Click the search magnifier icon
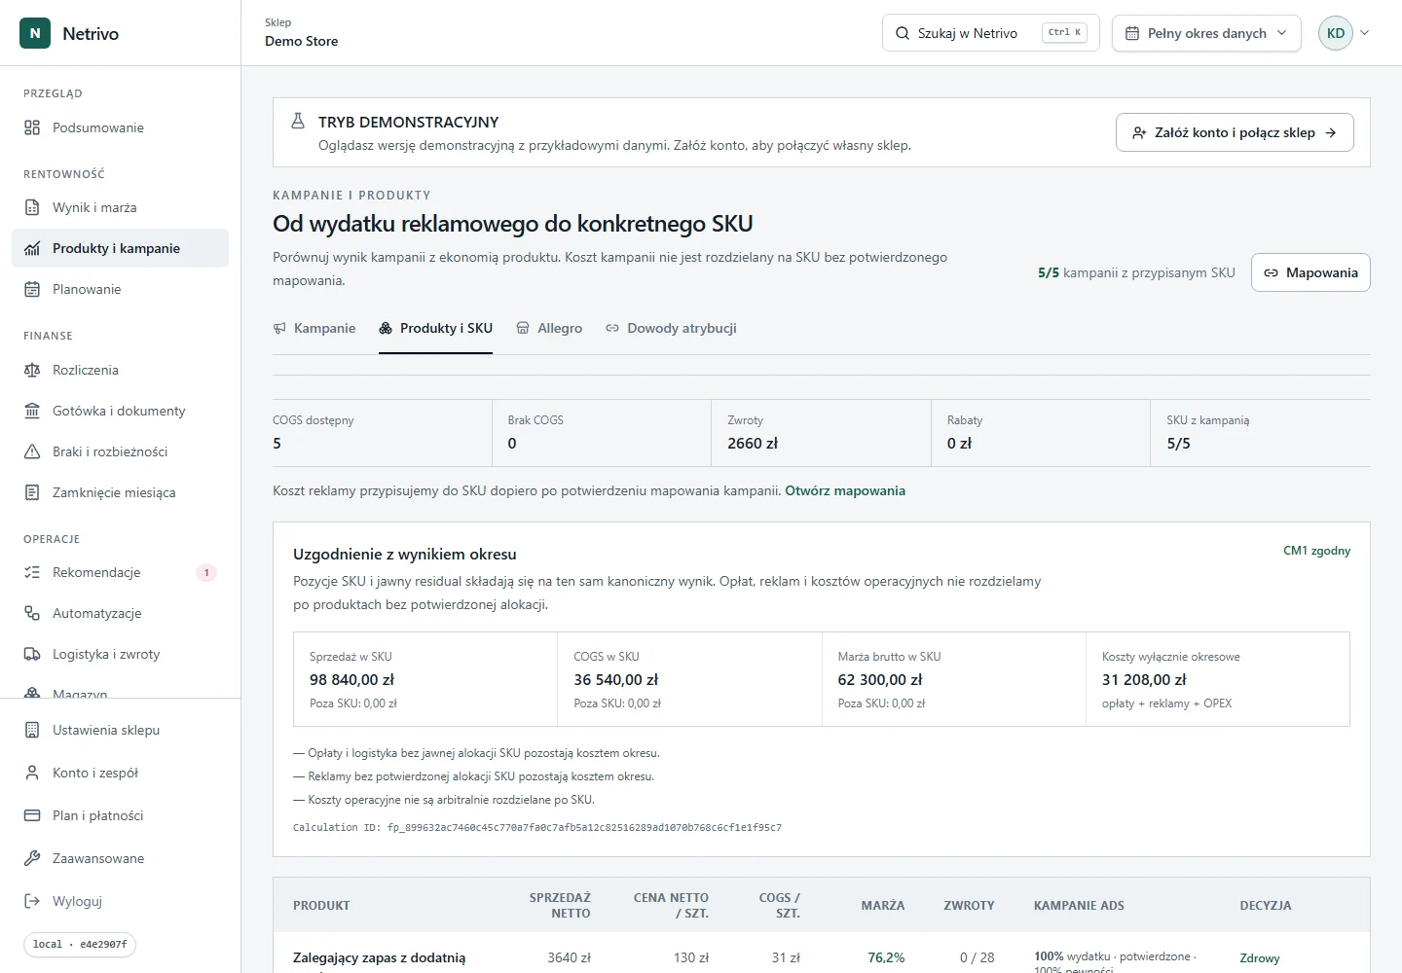This screenshot has width=1402, height=973. 903,33
